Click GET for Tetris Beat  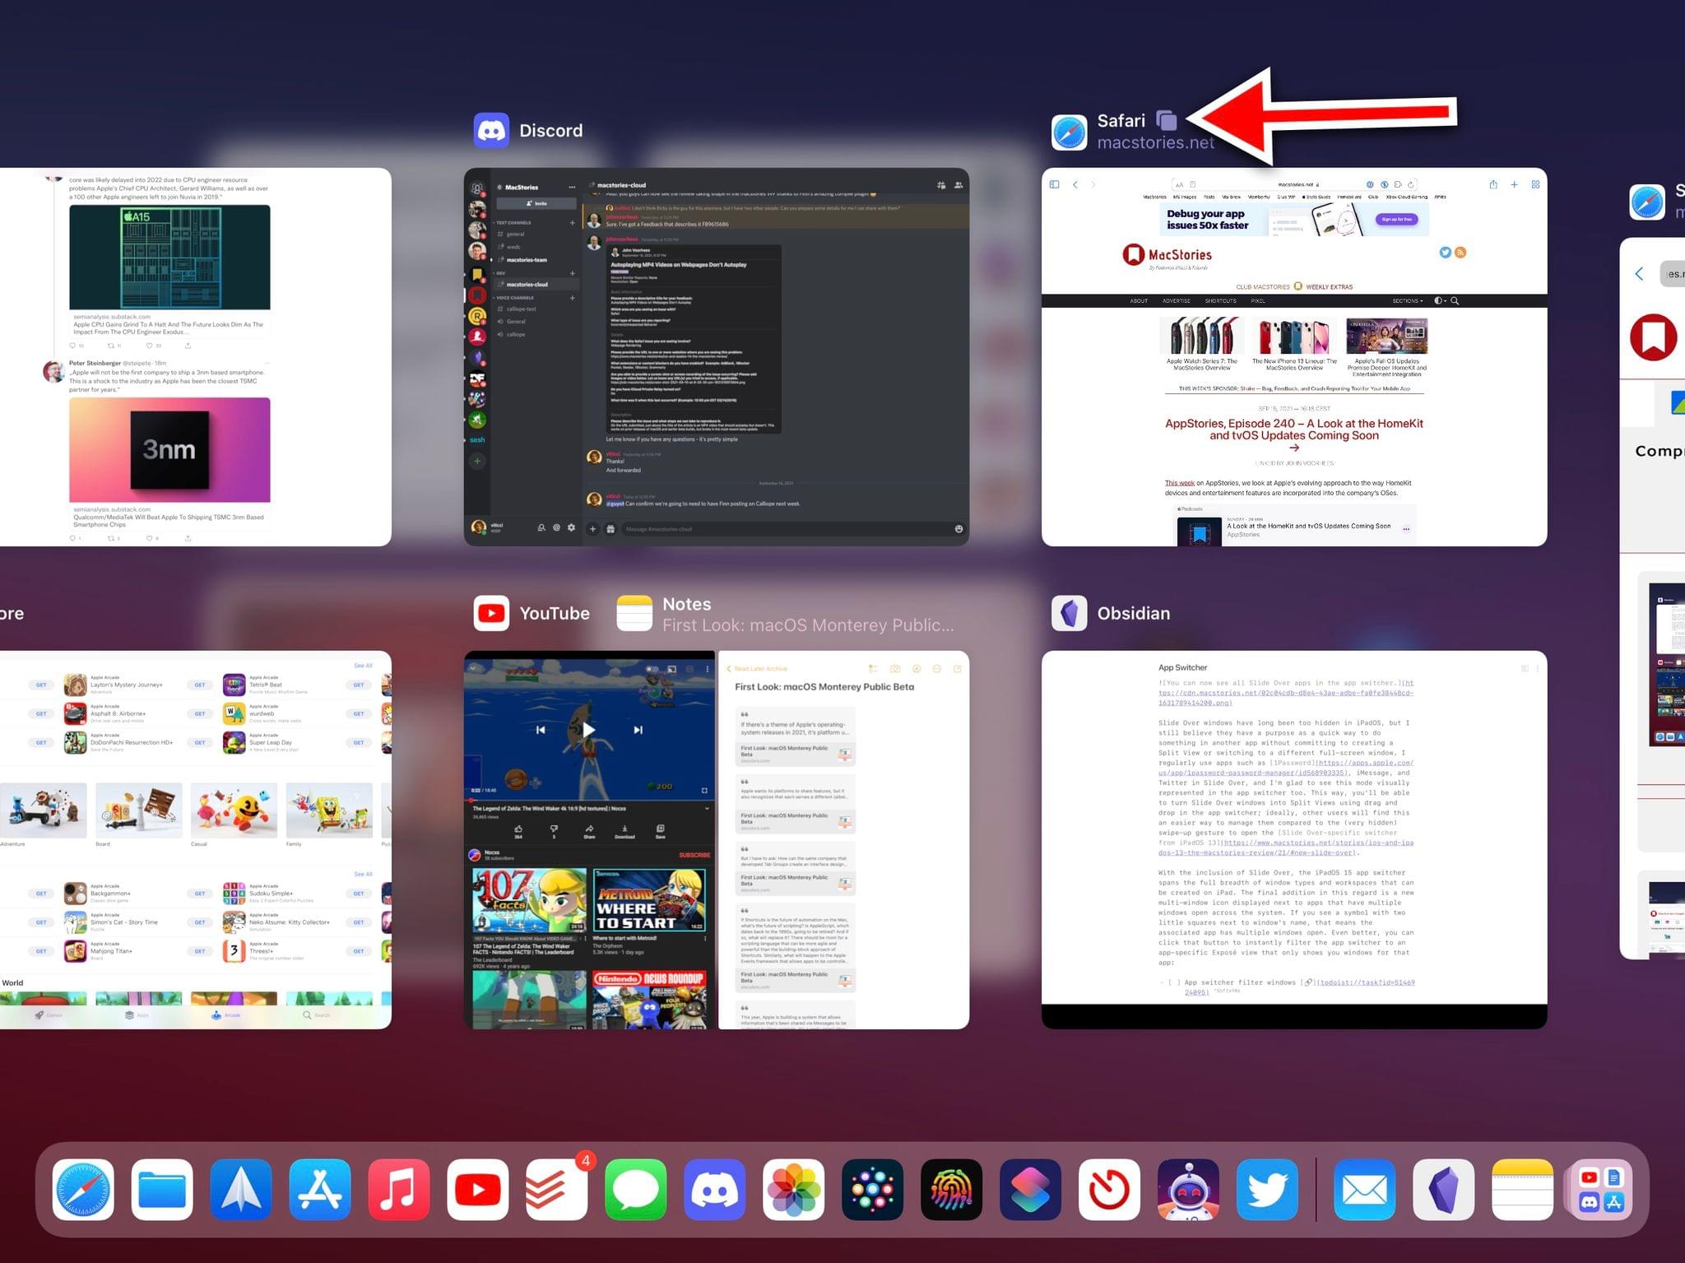pyautogui.click(x=359, y=685)
